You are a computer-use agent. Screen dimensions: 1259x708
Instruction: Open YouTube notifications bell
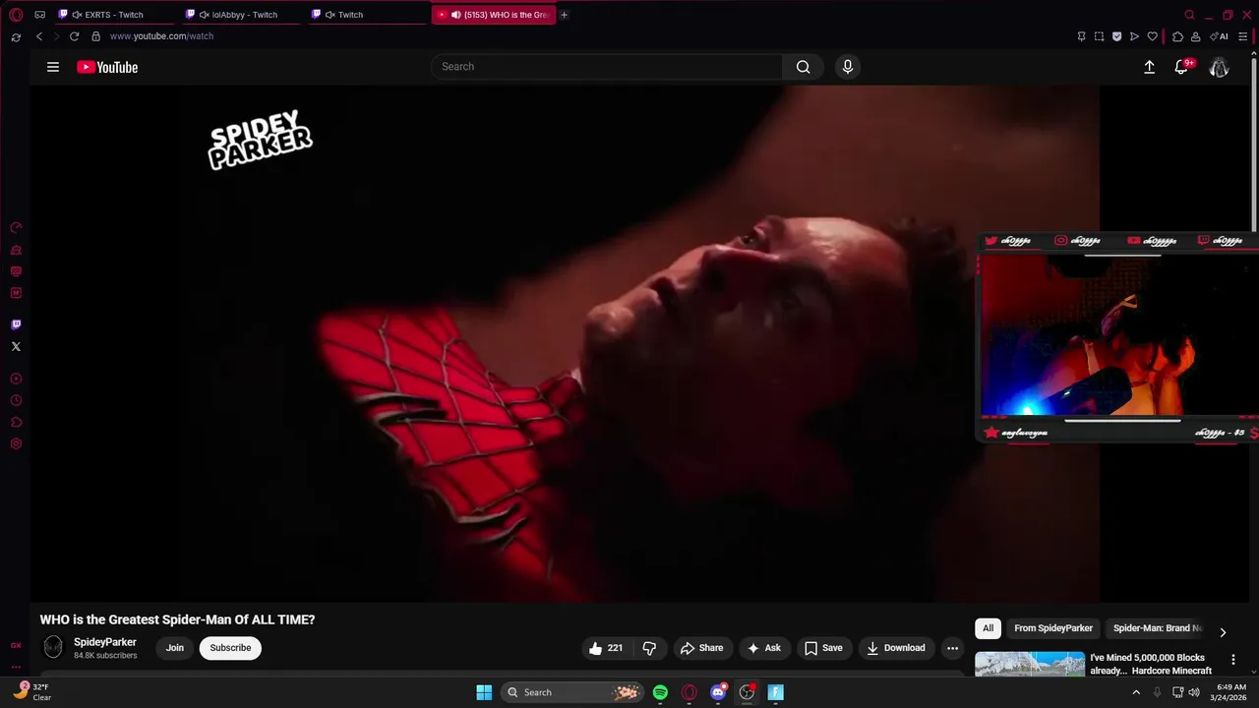1182,67
